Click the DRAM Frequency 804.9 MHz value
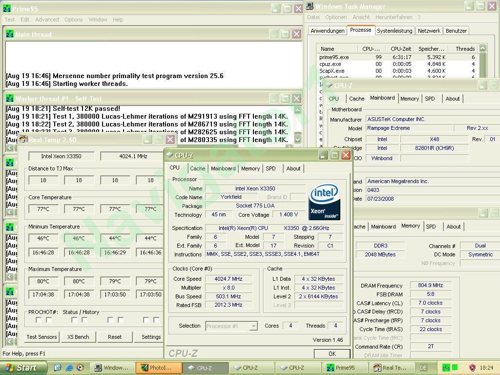The height and width of the screenshot is (375, 500). tap(431, 285)
